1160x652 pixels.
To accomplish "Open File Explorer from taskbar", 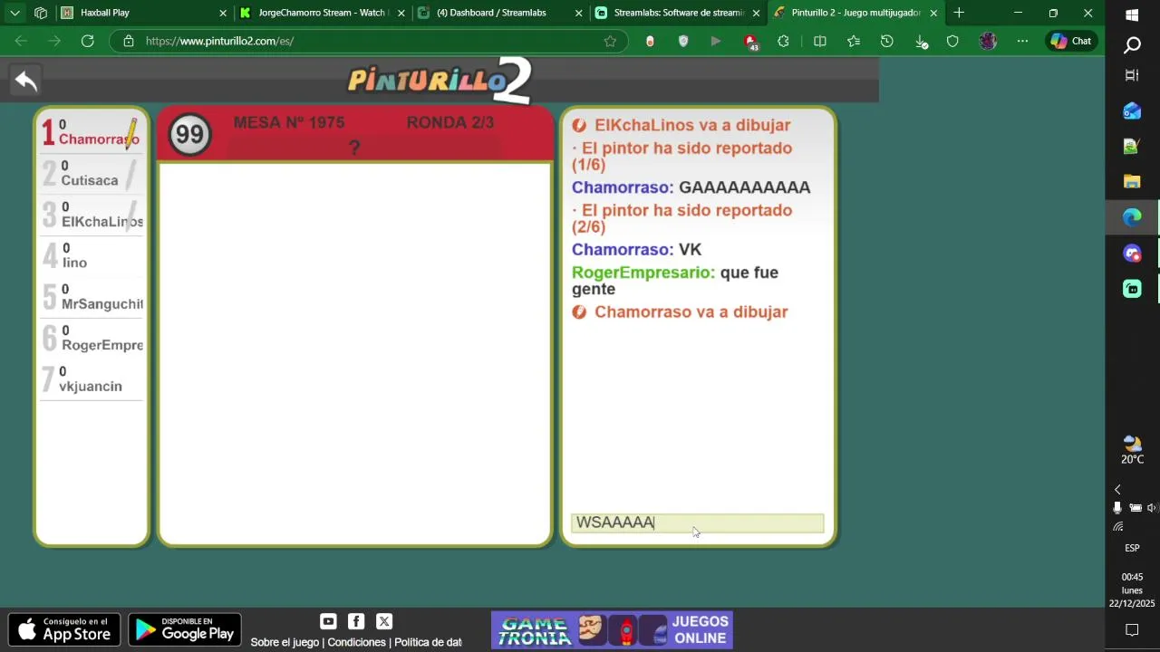I will 1132,181.
